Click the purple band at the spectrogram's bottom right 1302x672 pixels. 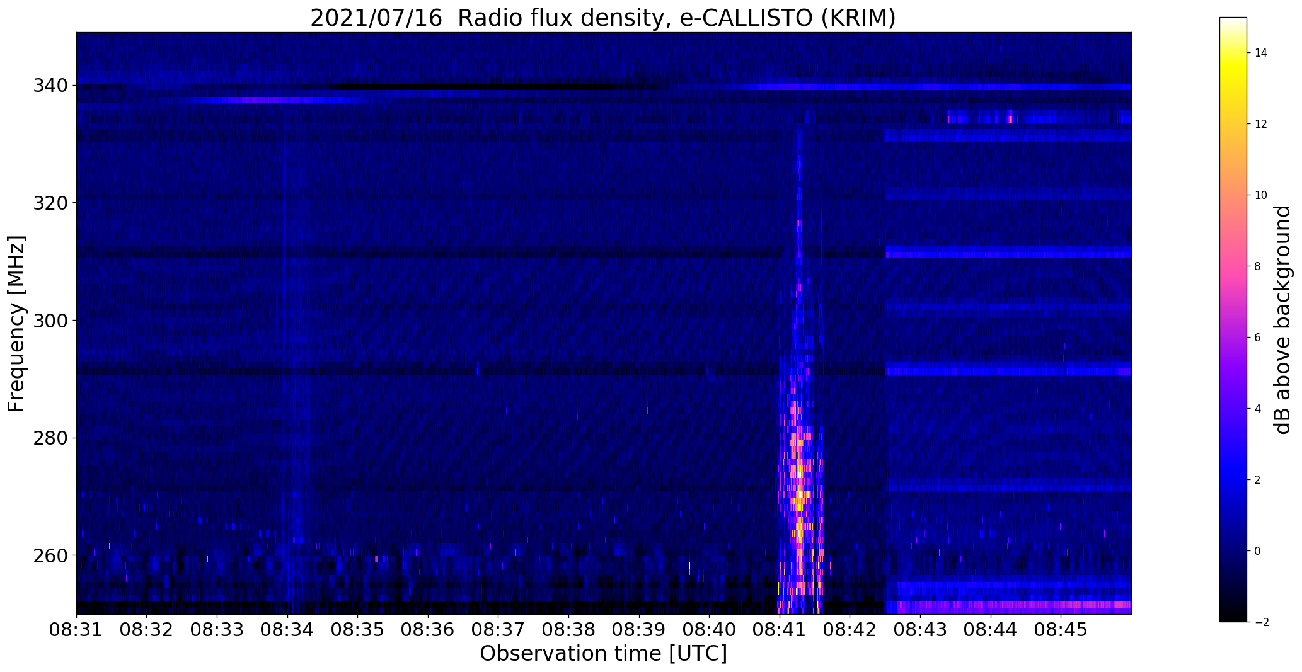point(1008,607)
